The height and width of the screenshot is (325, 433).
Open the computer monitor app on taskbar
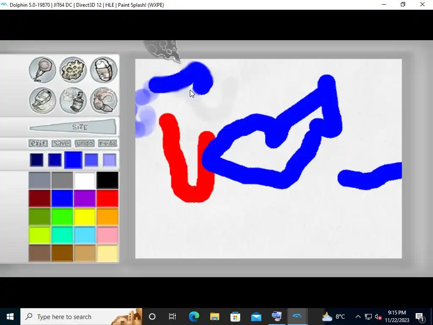277,317
